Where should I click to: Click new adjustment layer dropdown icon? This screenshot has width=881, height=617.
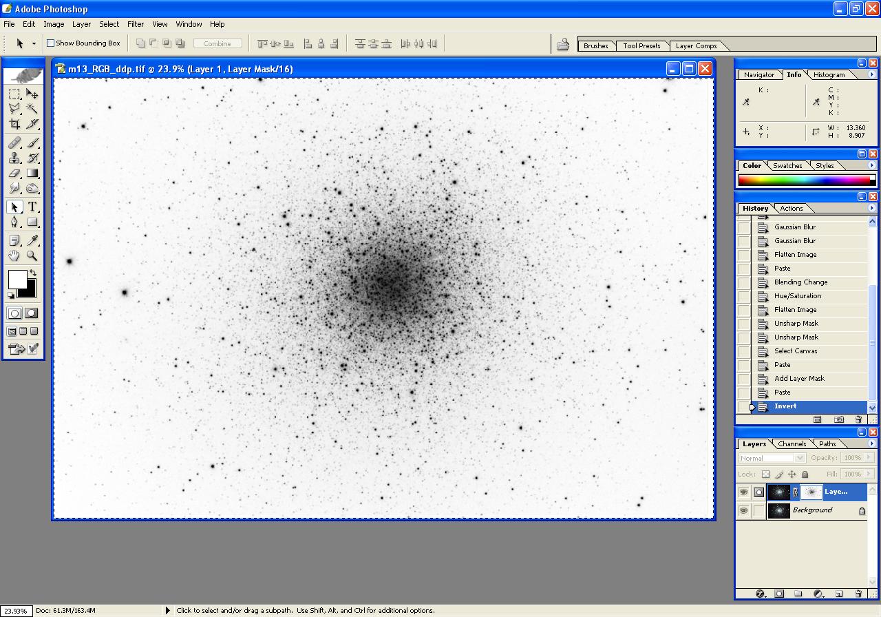(x=819, y=594)
